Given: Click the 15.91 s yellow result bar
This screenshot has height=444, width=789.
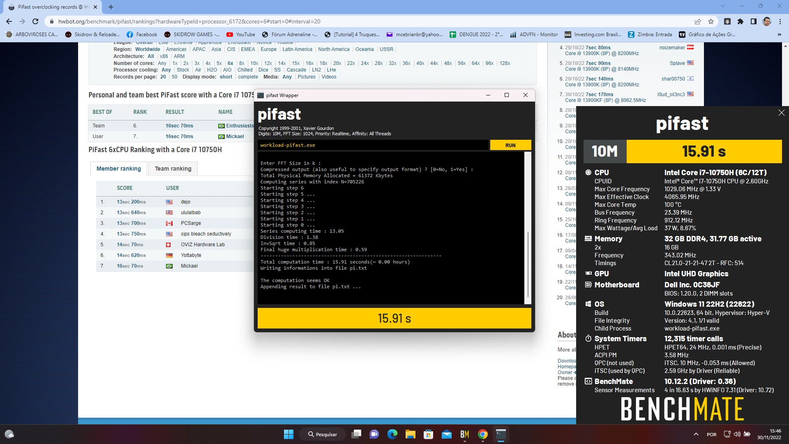Looking at the screenshot, I should (394, 318).
